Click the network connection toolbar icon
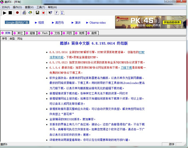 click(24, 13)
